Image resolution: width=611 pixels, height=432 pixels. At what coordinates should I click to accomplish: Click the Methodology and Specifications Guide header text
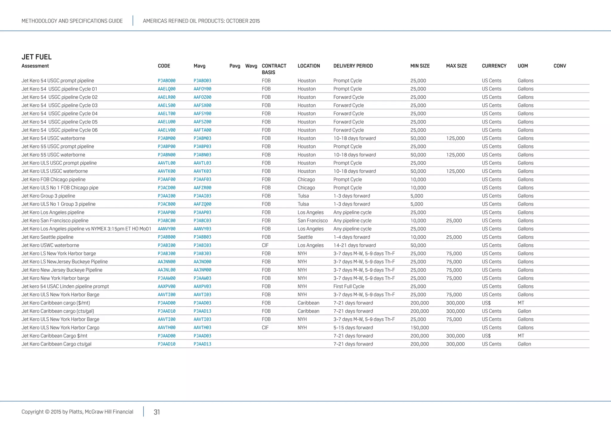(x=72, y=21)
